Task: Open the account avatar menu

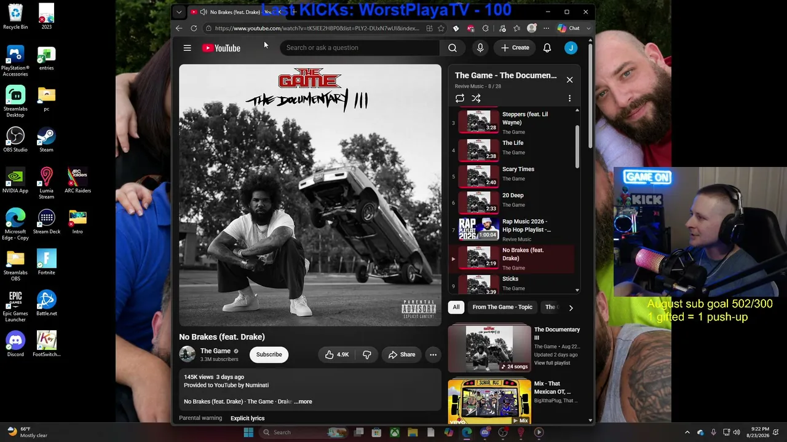Action: (x=571, y=48)
